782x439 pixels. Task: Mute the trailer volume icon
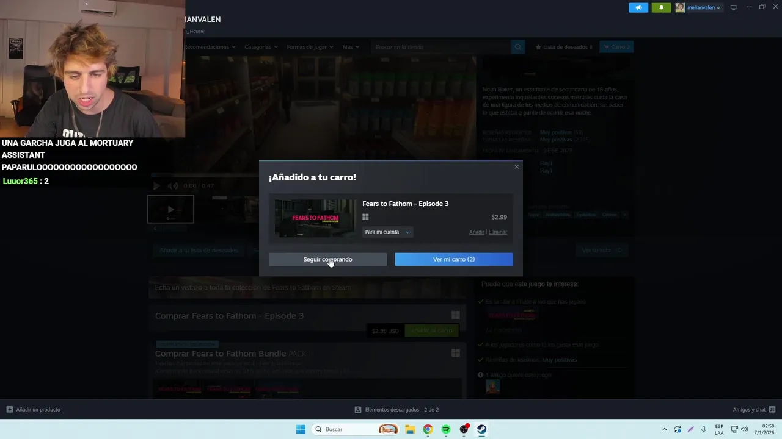(x=173, y=185)
